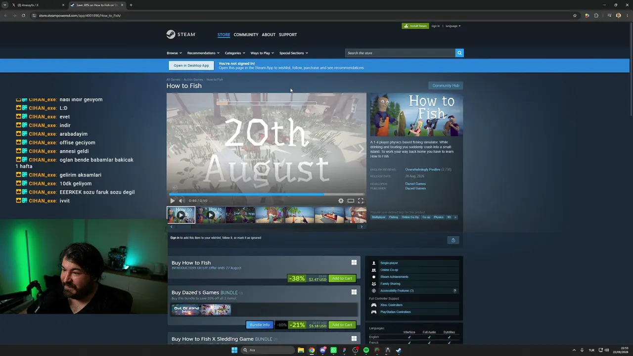Click the browser address bar URL
633x356 pixels.
tap(80, 15)
